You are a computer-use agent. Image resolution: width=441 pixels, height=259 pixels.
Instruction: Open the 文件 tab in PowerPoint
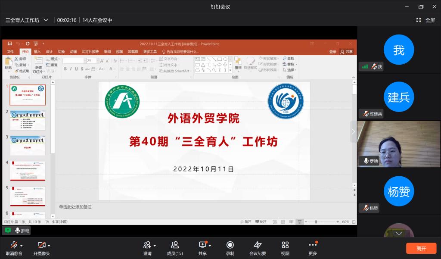pyautogui.click(x=10, y=52)
